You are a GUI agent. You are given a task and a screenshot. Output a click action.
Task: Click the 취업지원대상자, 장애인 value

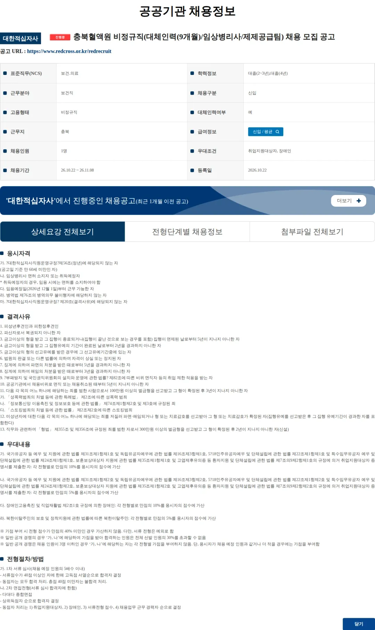tap(269, 151)
